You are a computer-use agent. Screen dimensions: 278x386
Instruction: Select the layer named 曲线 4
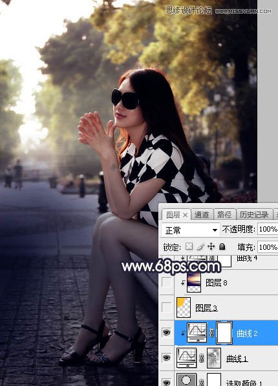pos(247,258)
